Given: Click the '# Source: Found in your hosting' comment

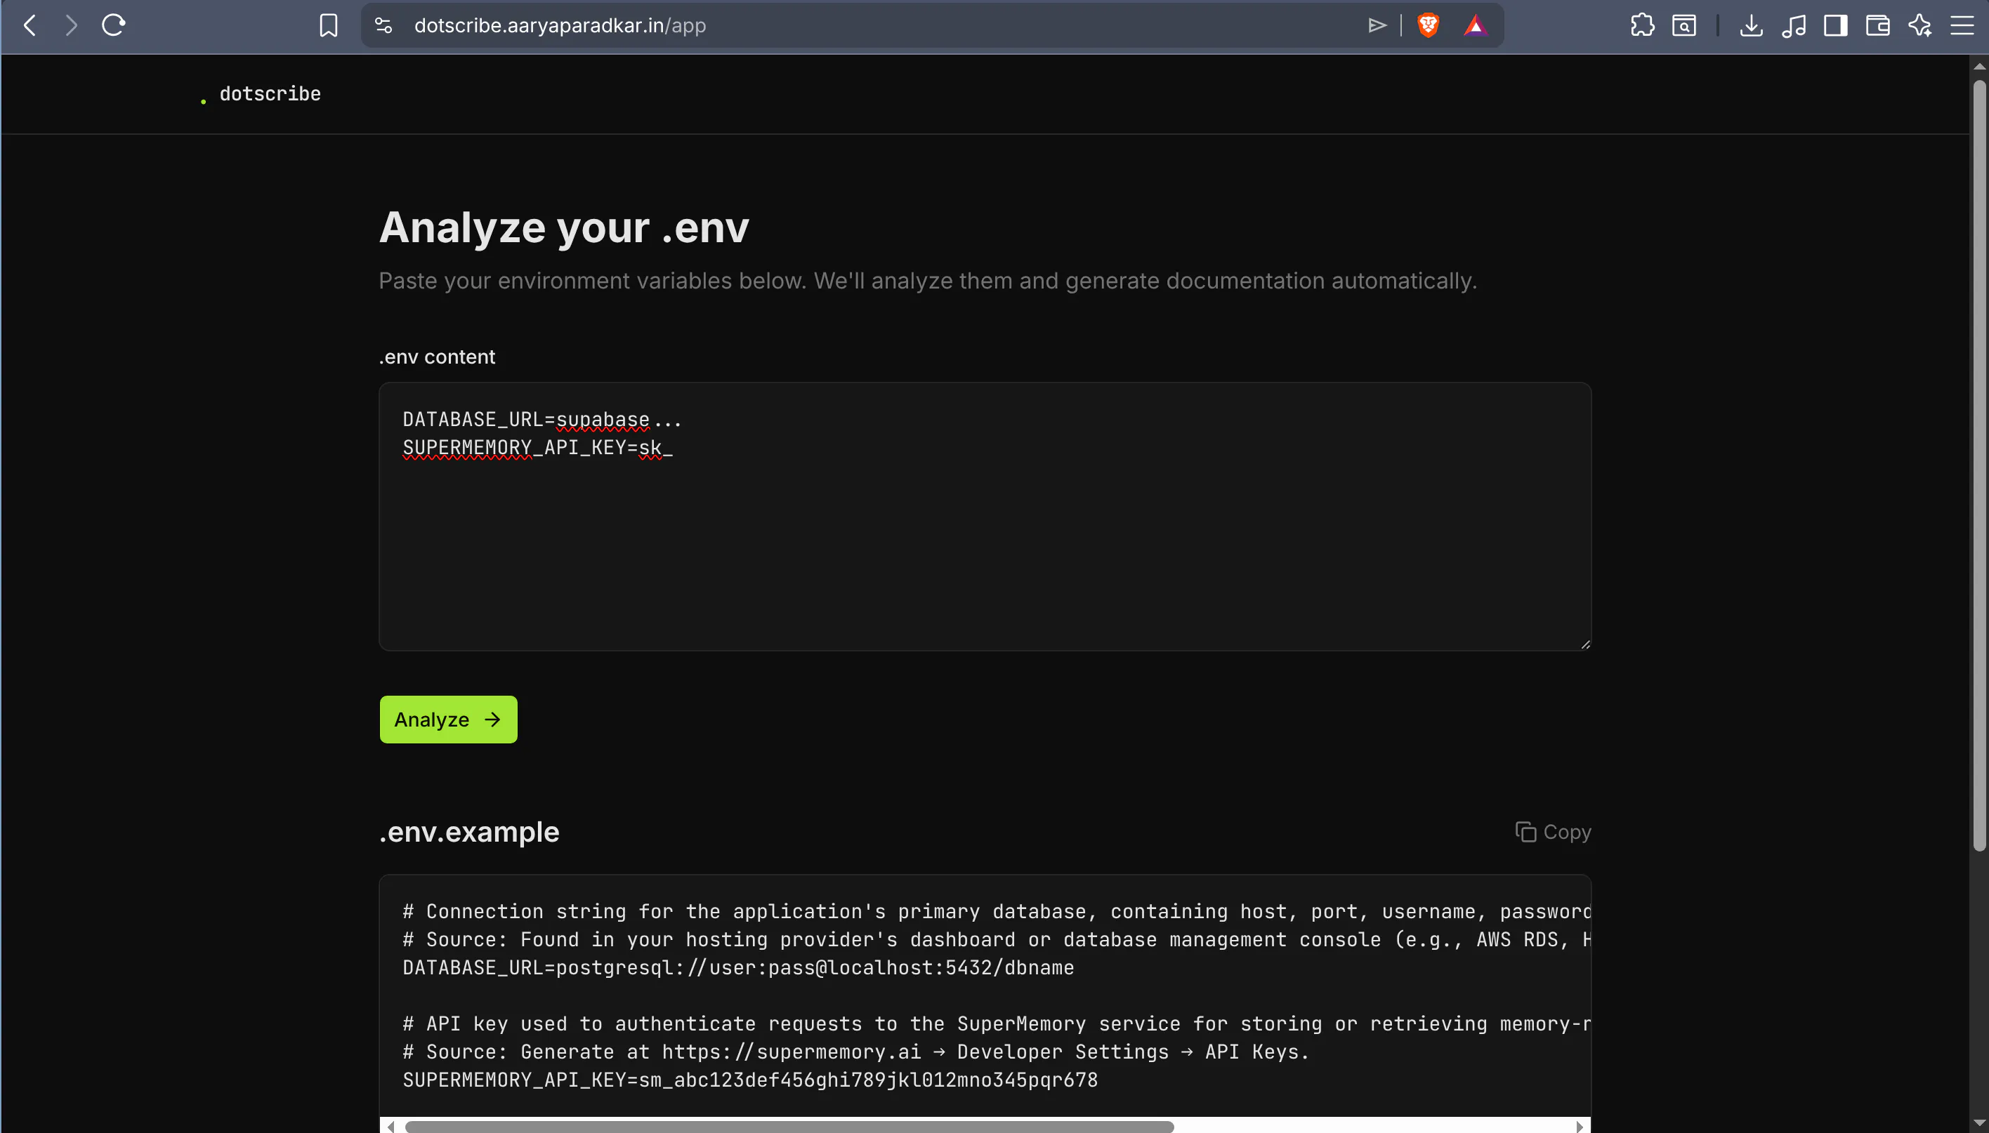Looking at the screenshot, I should (x=997, y=939).
